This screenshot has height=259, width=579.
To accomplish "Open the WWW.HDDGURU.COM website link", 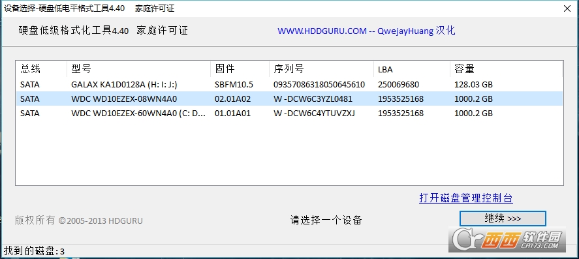I will click(366, 31).
